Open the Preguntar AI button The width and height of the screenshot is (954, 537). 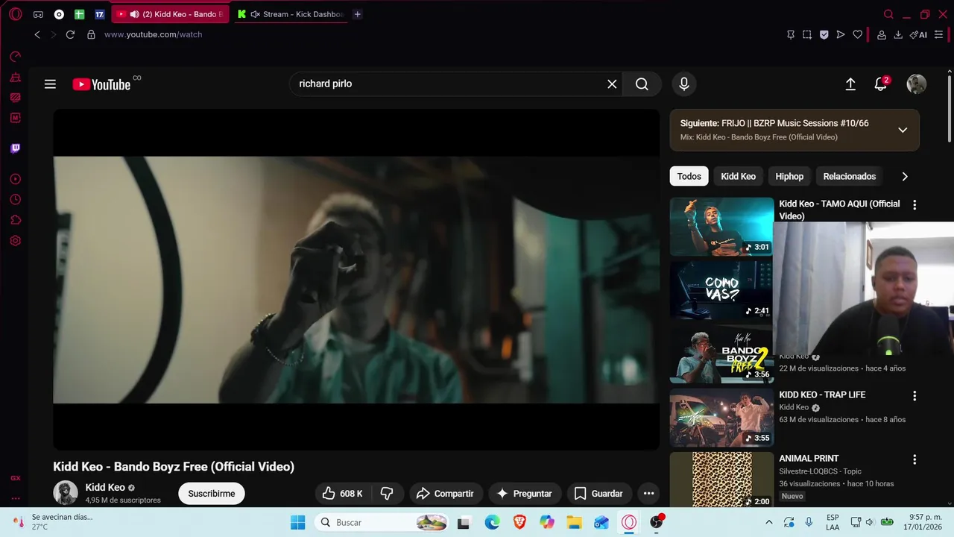(525, 494)
